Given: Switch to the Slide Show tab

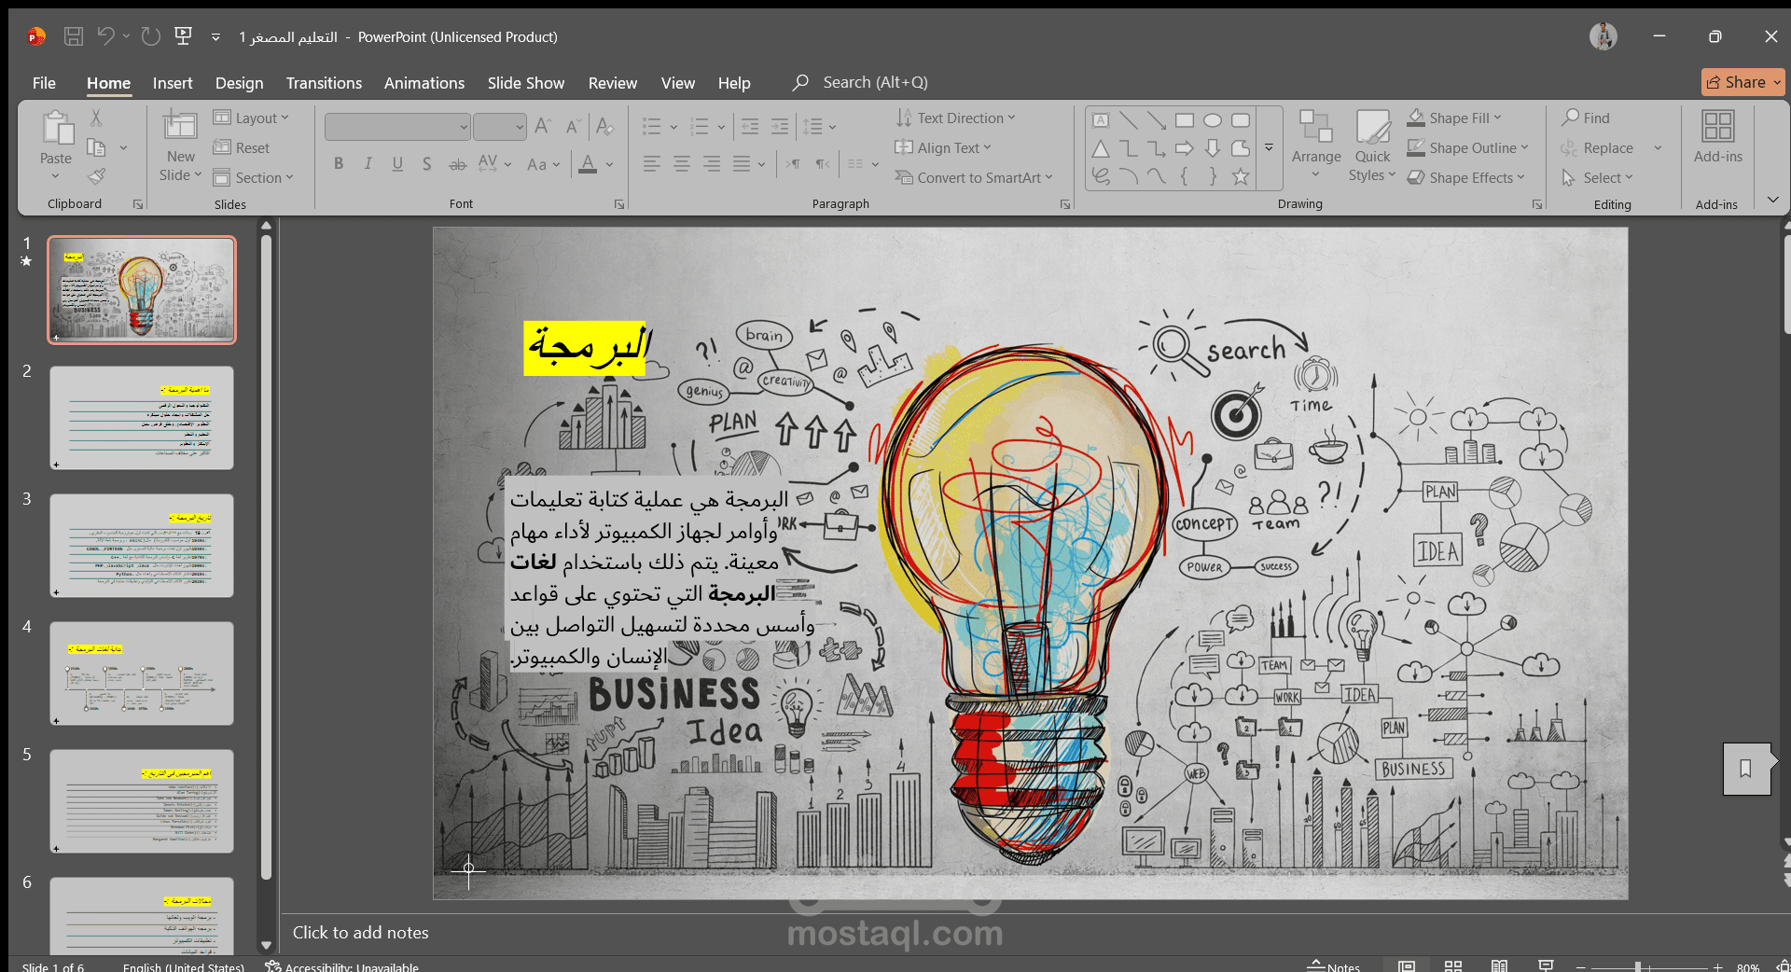Looking at the screenshot, I should (526, 83).
